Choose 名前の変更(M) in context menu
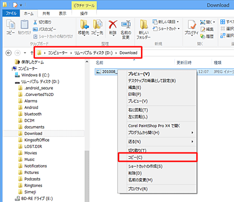Screen dimensions: 234x202 click(x=157, y=180)
